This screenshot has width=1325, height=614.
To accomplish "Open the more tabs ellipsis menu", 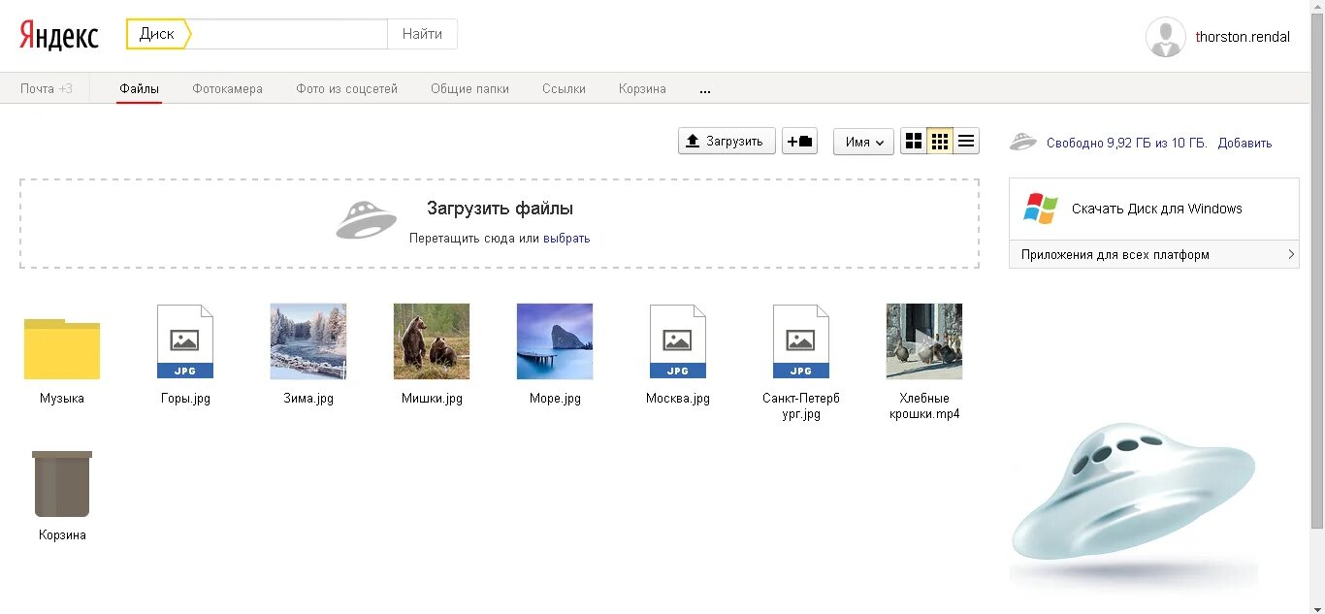I will [x=705, y=89].
